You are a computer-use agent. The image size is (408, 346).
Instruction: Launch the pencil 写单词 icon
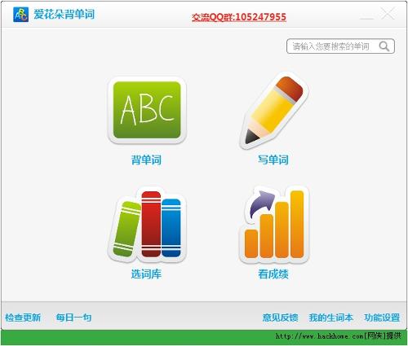tap(273, 111)
